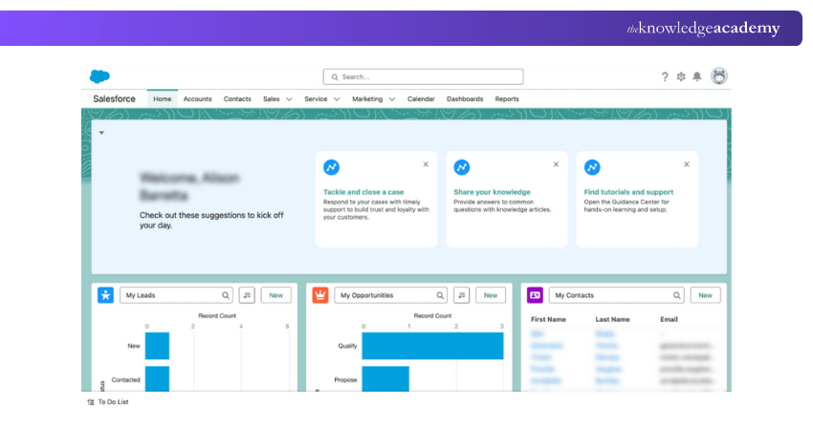Viewport: 813px width, 430px height.
Task: Dismiss the Share your knowledge card
Action: (556, 164)
